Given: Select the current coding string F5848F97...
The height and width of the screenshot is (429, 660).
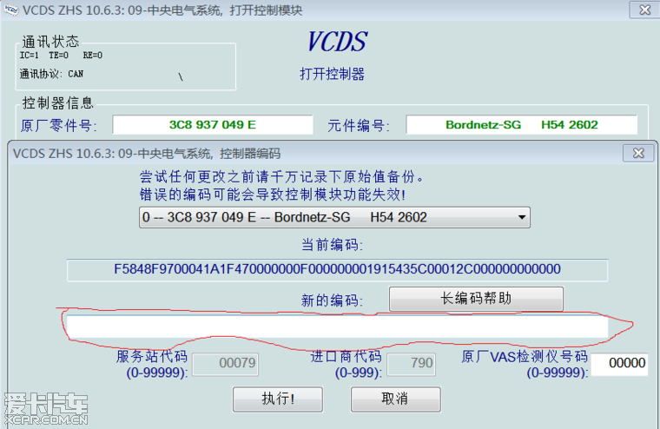Looking at the screenshot, I should [x=337, y=269].
